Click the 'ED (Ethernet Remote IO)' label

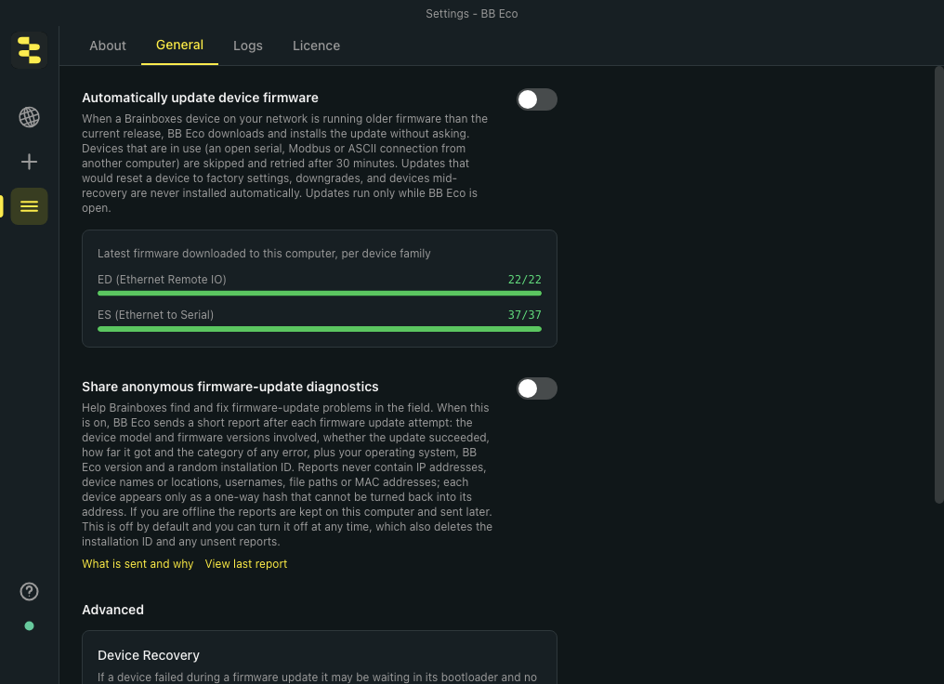162,280
